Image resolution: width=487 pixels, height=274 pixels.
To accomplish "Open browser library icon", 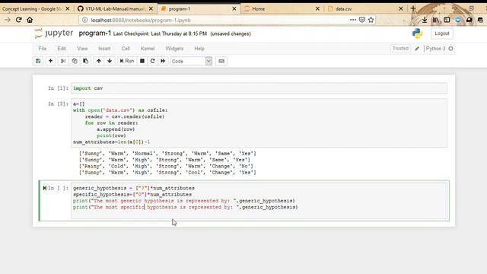I will (436, 20).
